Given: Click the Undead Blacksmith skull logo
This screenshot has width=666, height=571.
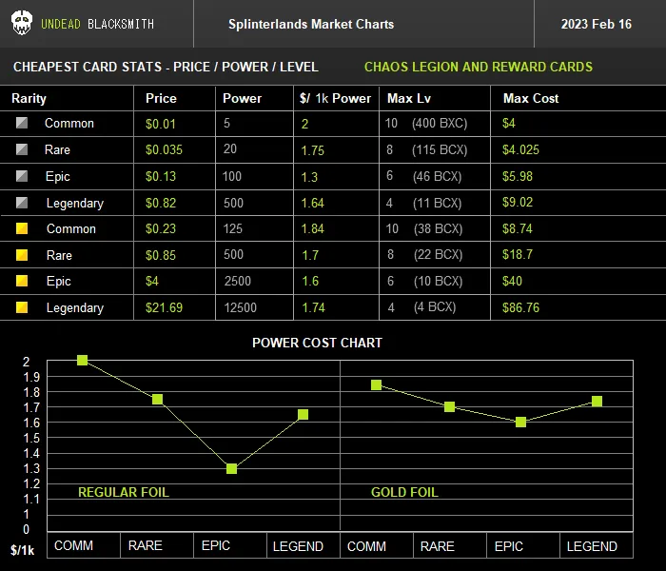Looking at the screenshot, I should [x=22, y=24].
